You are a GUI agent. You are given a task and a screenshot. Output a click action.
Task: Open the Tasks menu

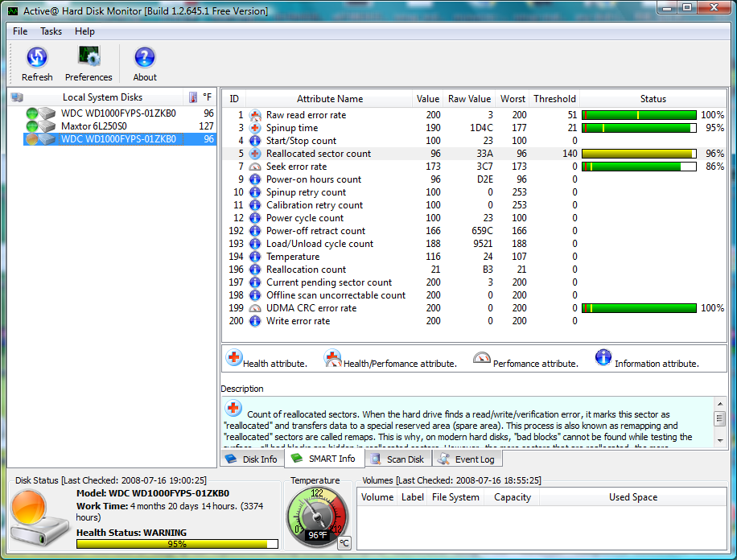[x=51, y=31]
